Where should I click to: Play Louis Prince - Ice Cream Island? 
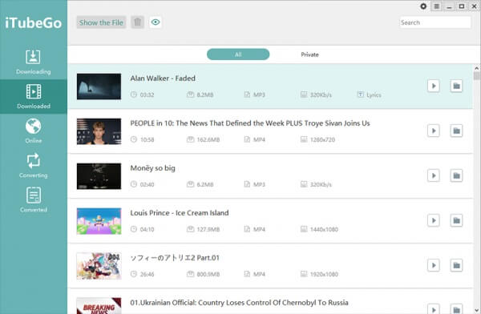click(434, 220)
